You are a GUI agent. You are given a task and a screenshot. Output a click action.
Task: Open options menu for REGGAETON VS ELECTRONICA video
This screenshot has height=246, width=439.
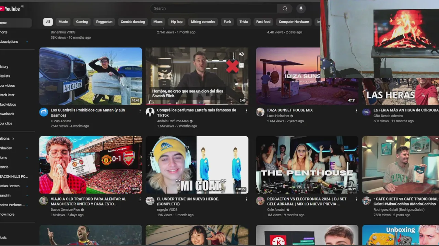tap(356, 199)
